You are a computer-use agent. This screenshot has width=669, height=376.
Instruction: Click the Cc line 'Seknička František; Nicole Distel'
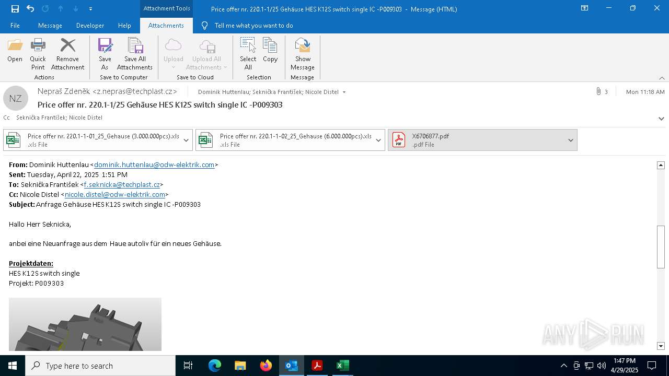coord(59,118)
